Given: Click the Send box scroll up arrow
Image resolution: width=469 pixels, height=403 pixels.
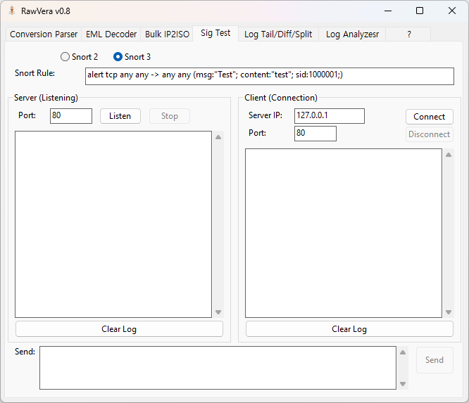Looking at the screenshot, I should [403, 352].
